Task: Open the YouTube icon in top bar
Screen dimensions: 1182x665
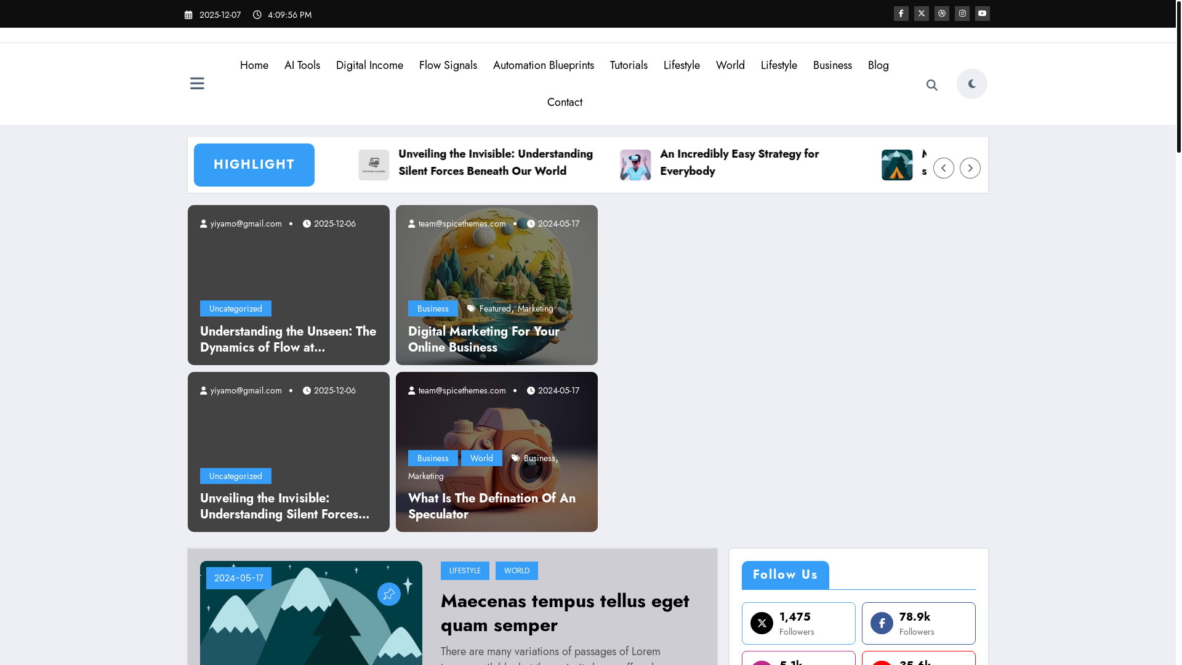Action: click(982, 14)
